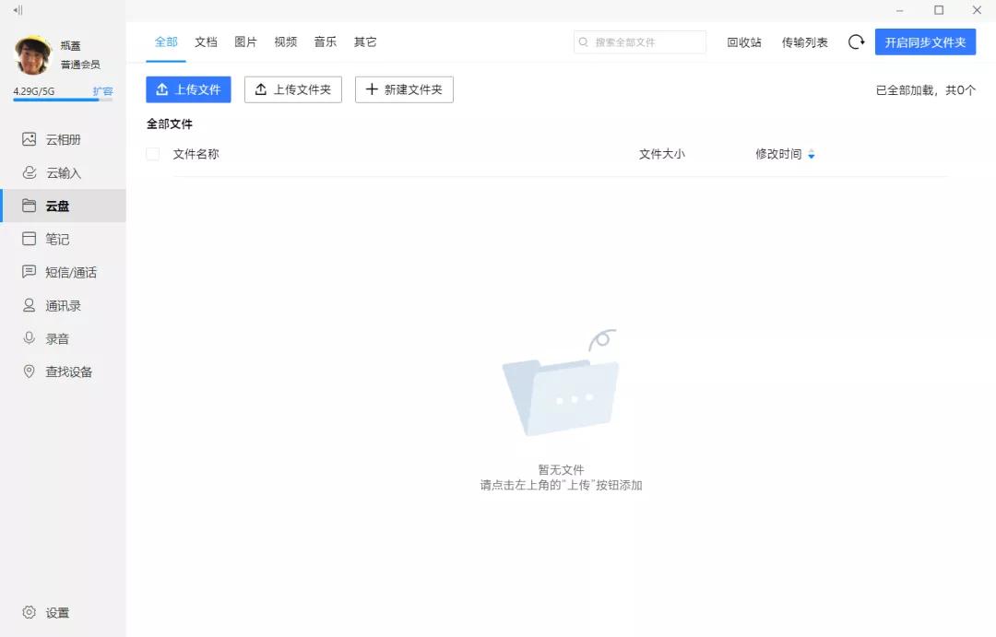Tick the select-all checkbox beside 文件名称

pos(153,154)
